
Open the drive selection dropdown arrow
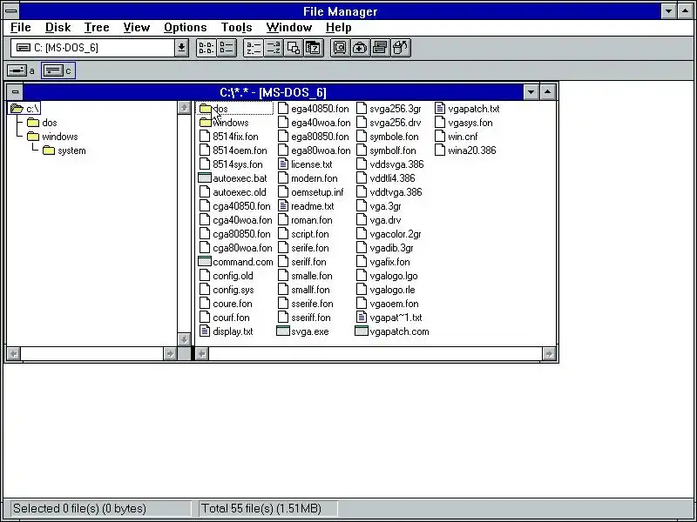[x=181, y=48]
